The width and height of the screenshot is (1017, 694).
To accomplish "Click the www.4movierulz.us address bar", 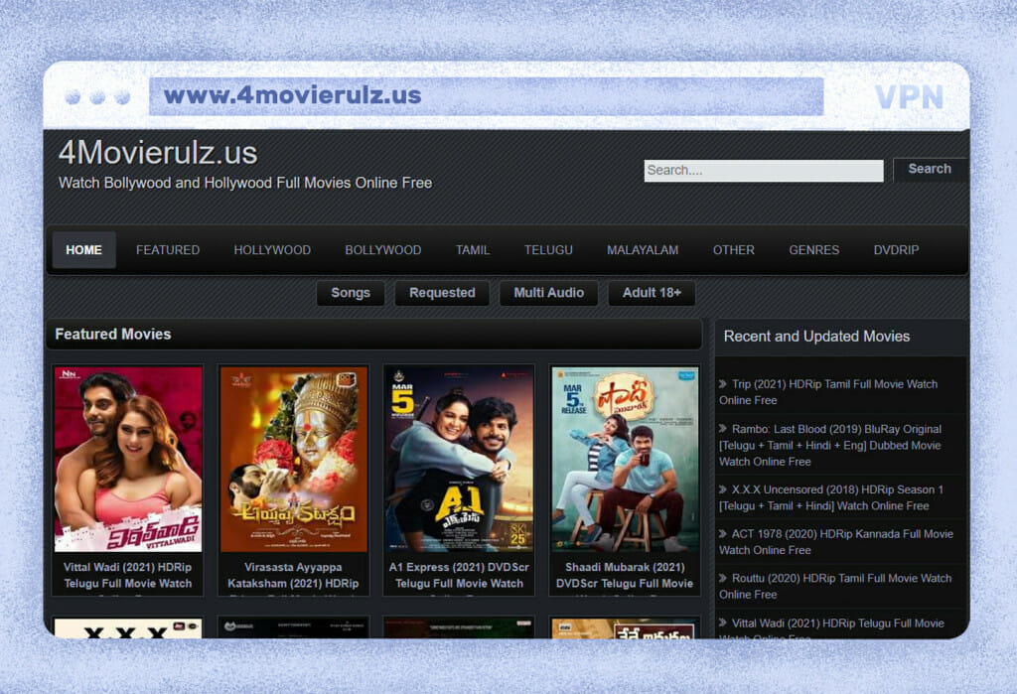I will click(x=487, y=96).
